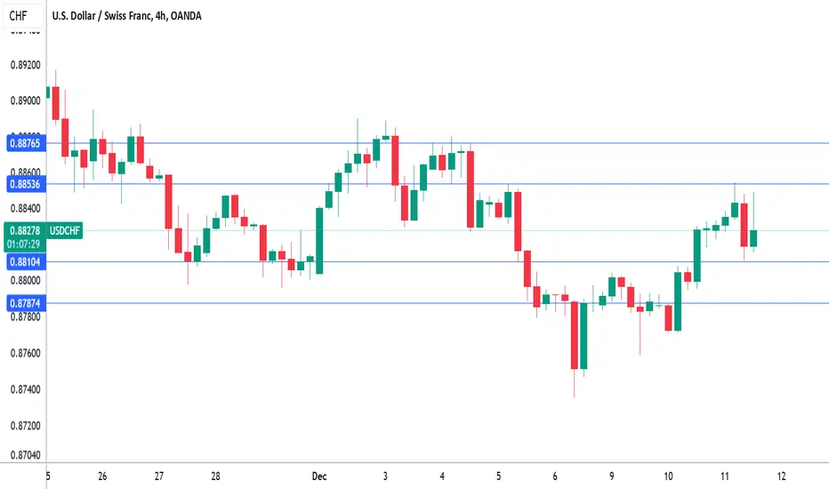Click the 0.89200 price axis label
This screenshot has height=489, width=829.
click(x=26, y=65)
